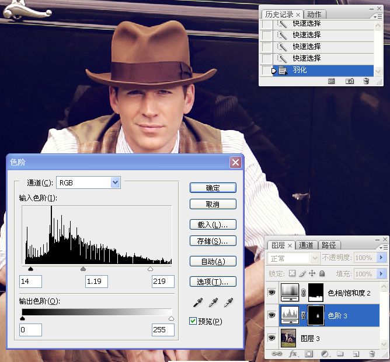The image size is (390, 362).
Task: Add a layer mask with the mask icon
Action: click(309, 354)
